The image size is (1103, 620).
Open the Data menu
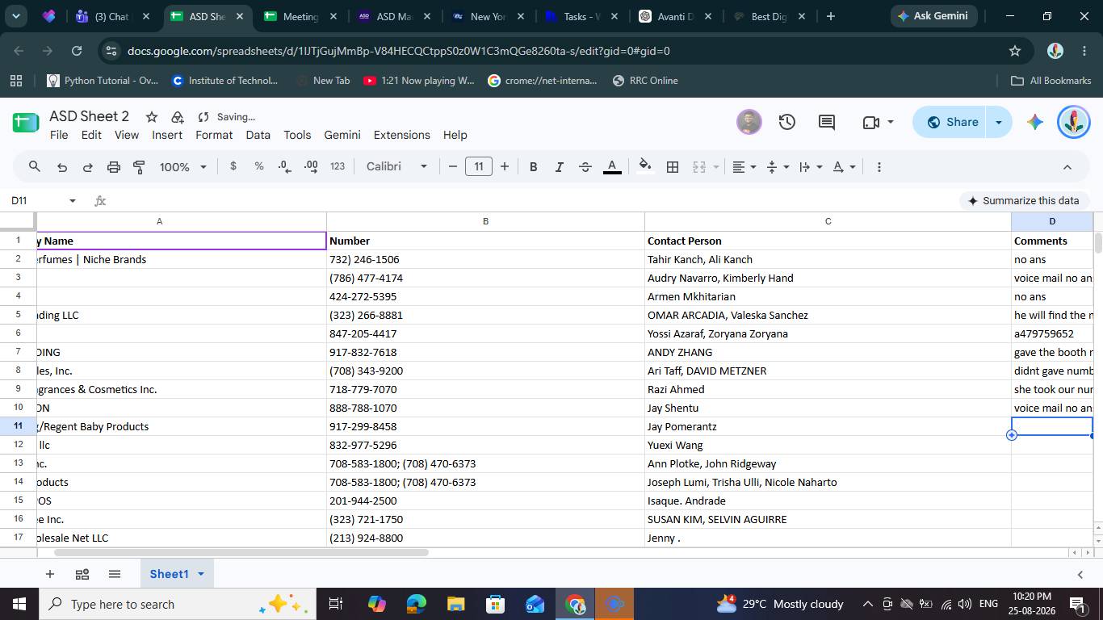[x=258, y=135]
